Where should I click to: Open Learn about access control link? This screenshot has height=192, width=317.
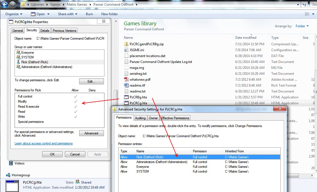44,143
